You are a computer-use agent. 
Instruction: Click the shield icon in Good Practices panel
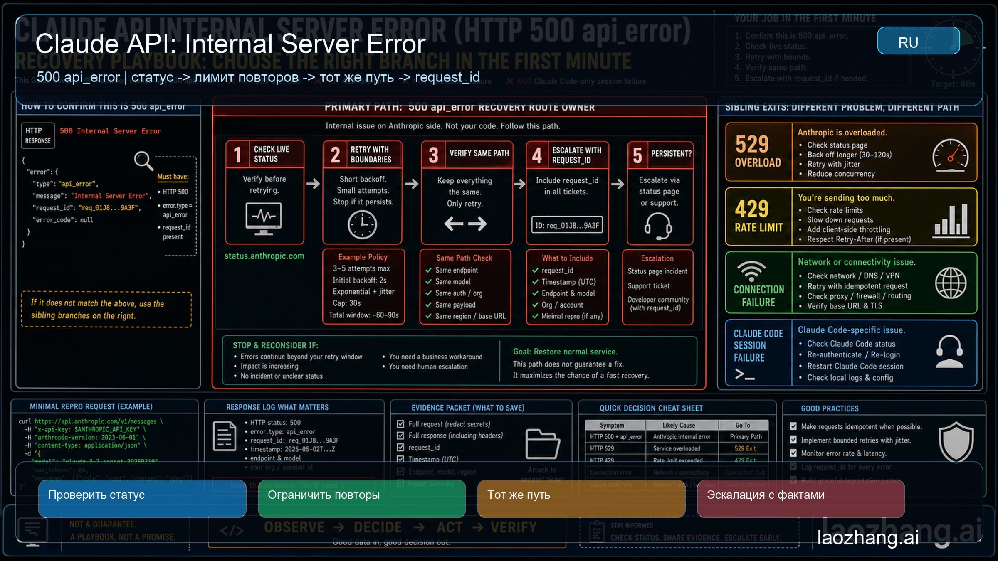(x=956, y=442)
